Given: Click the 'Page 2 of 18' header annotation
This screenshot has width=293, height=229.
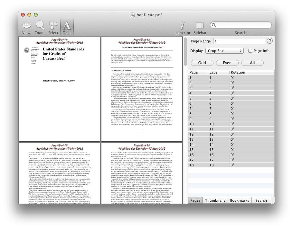Looking at the screenshot, I should click(x=142, y=40).
